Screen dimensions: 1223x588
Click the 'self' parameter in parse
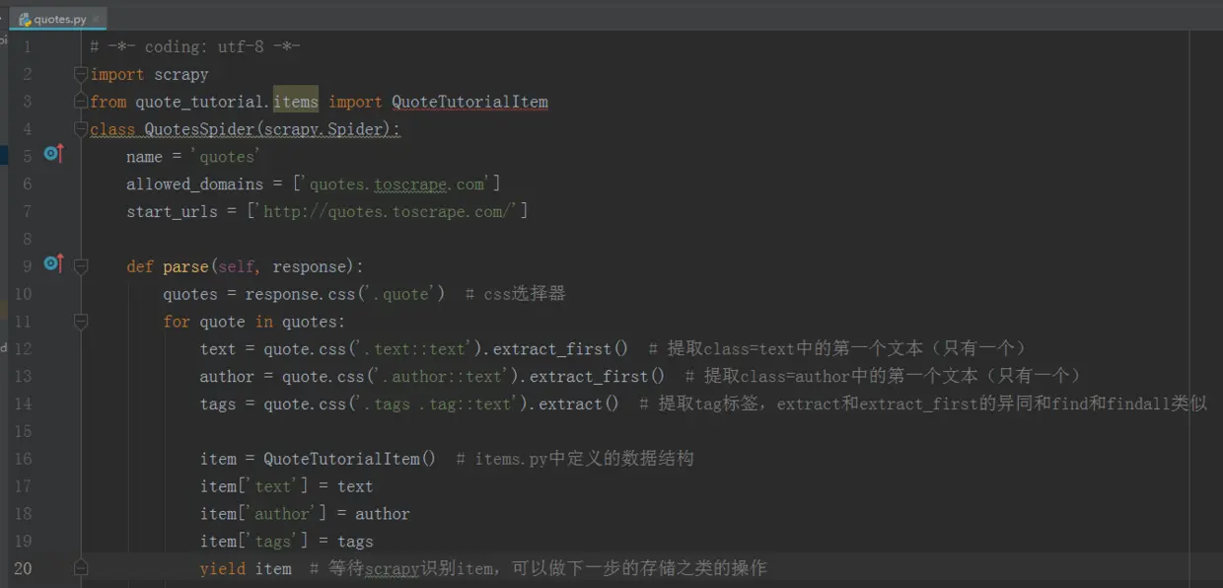(237, 266)
